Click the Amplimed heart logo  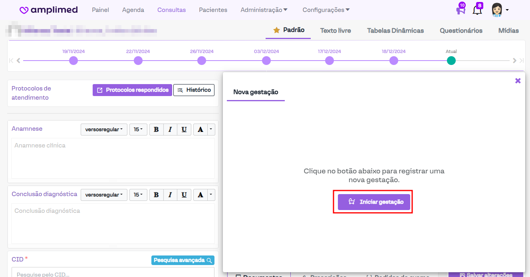tap(24, 10)
